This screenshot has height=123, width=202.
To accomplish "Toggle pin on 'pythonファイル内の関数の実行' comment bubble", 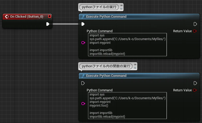I will [x=135, y=65].
